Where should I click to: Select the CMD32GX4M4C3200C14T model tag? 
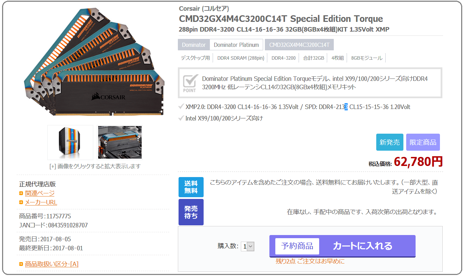299,45
